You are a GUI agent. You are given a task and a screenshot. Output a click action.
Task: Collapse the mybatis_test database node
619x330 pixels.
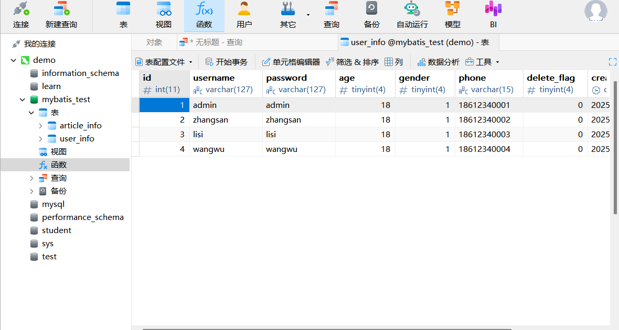tap(23, 100)
